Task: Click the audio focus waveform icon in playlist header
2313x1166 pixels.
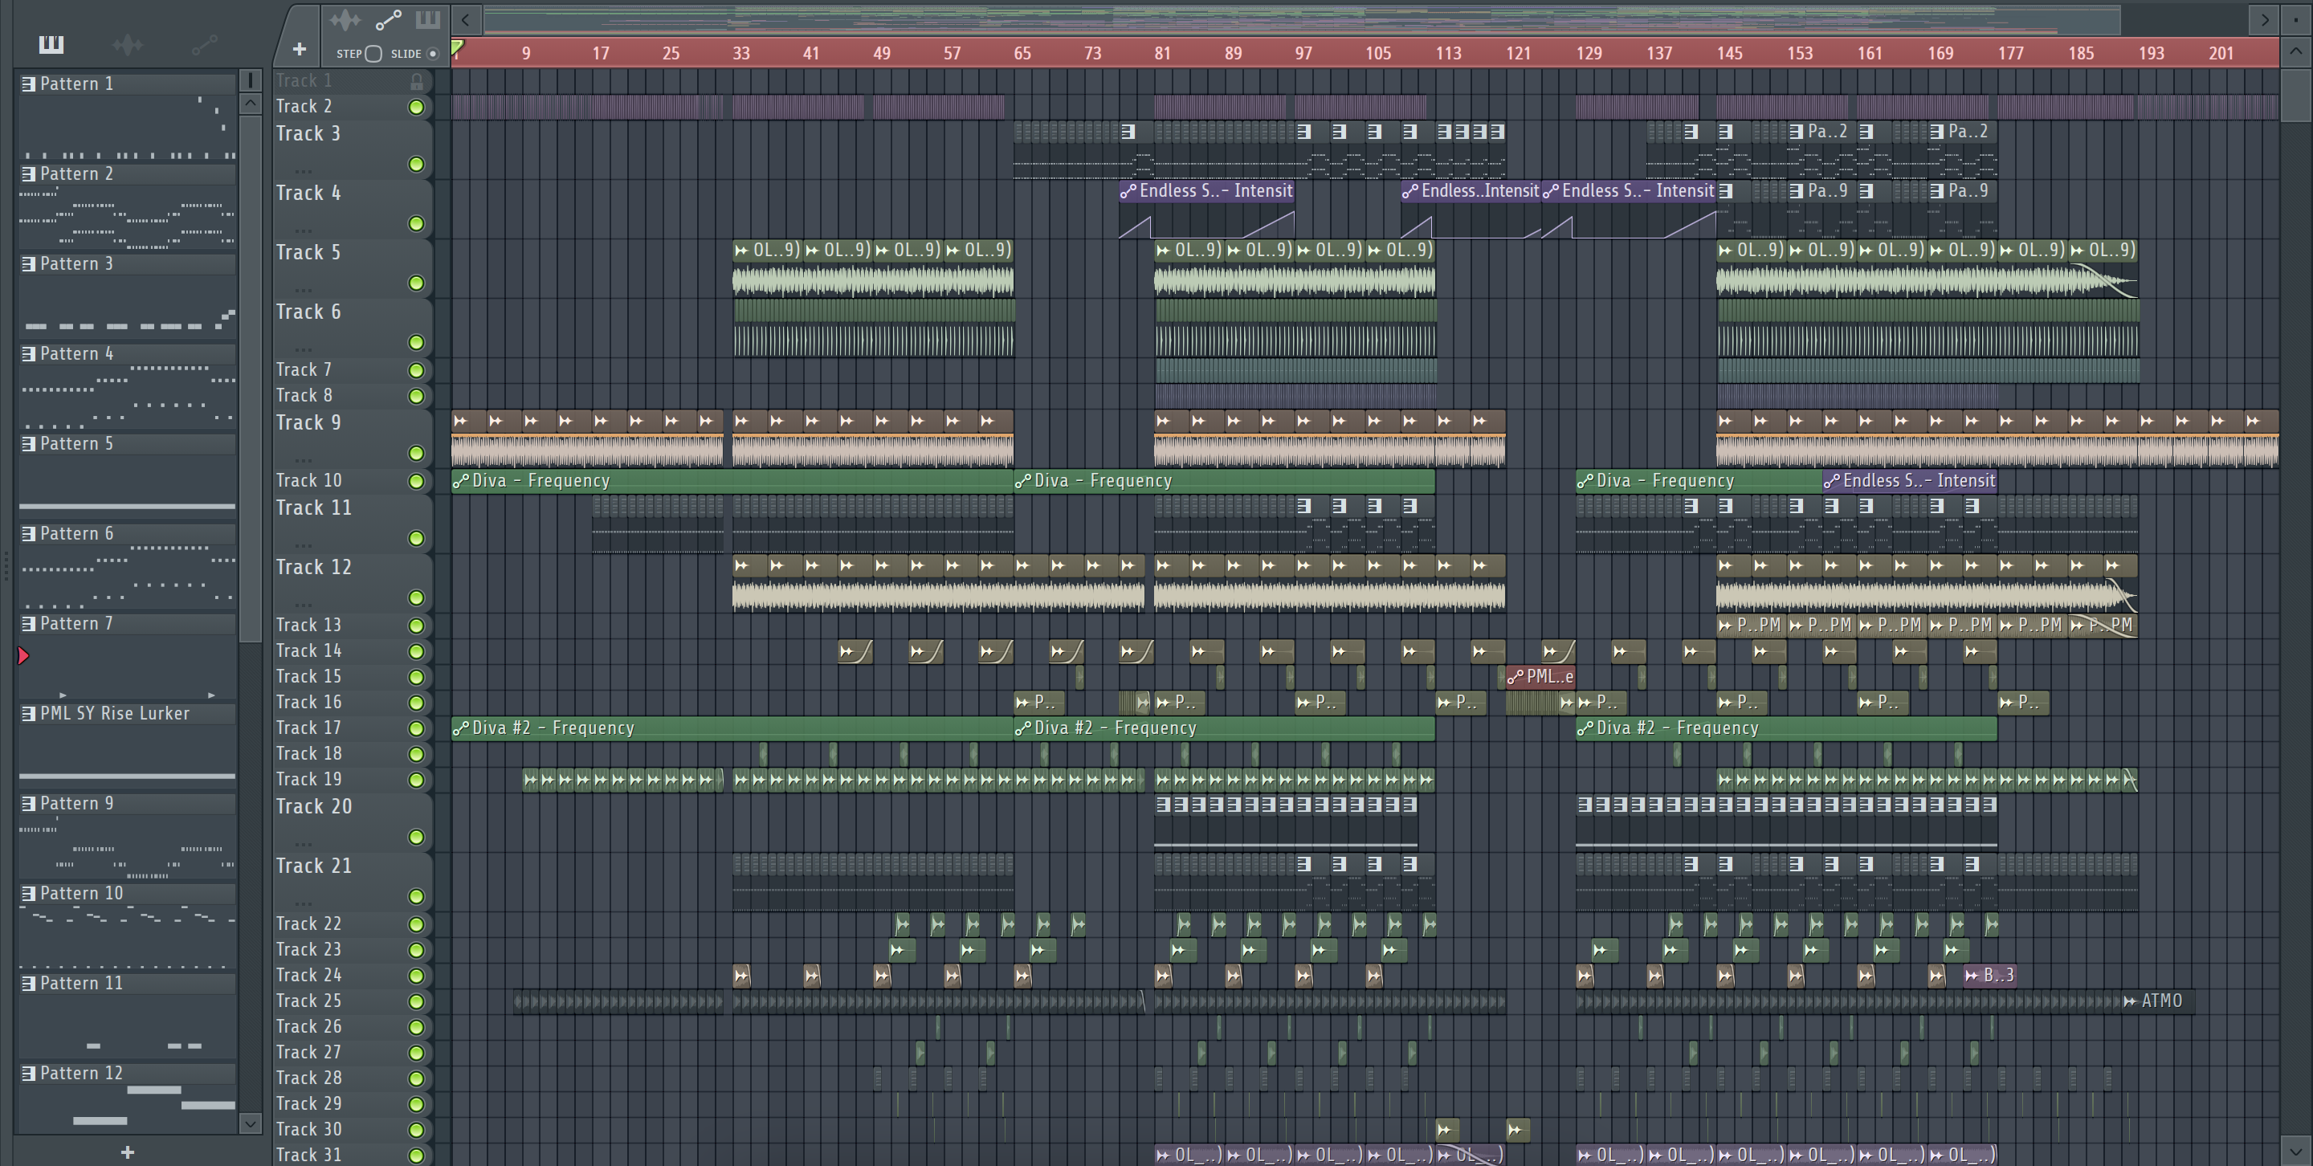Action: tap(345, 20)
